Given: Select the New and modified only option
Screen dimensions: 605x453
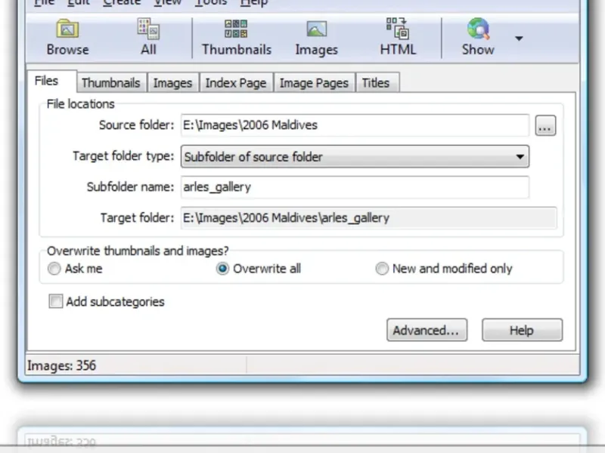Looking at the screenshot, I should tap(382, 269).
